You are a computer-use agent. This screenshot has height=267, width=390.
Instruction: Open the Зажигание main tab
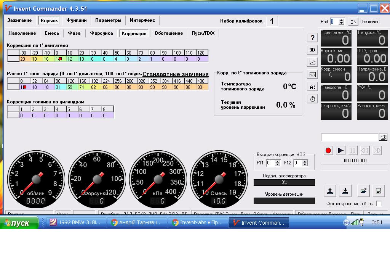pos(19,20)
